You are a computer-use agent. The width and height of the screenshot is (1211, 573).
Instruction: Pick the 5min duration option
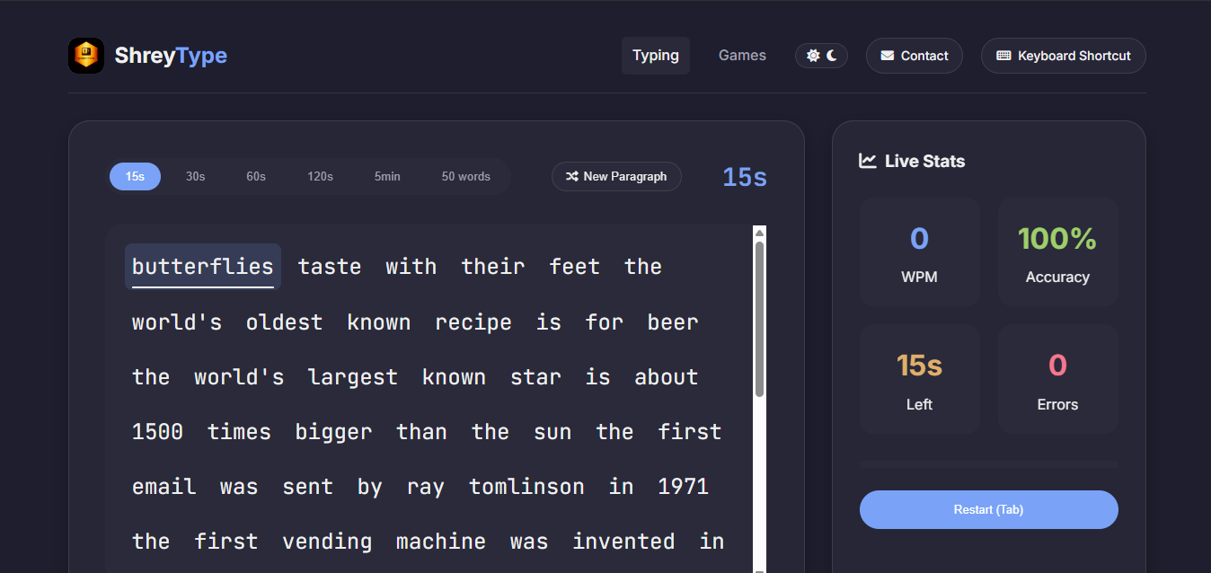coord(387,177)
